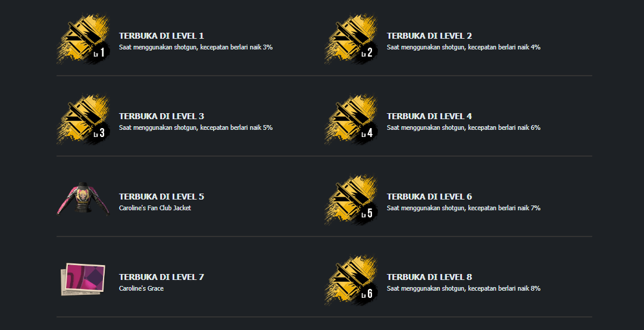
Task: Click the Caroline's Fan Club Jacket text
Action: [155, 208]
